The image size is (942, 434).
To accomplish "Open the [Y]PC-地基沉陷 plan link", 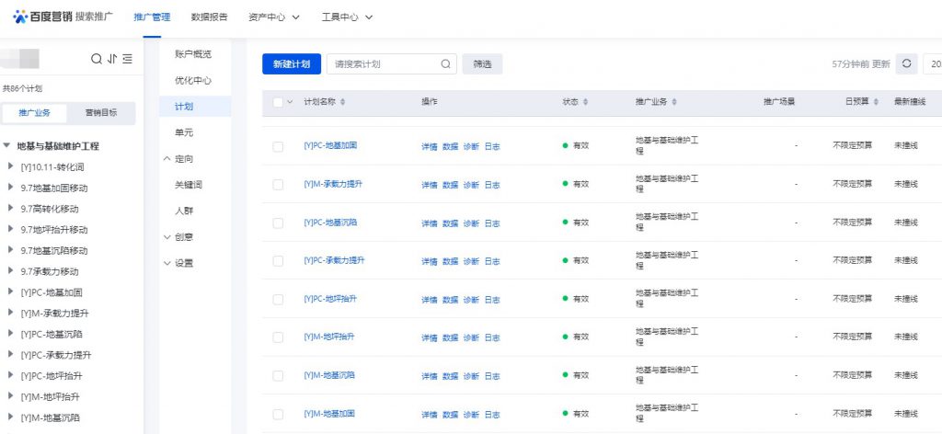I will pos(330,223).
